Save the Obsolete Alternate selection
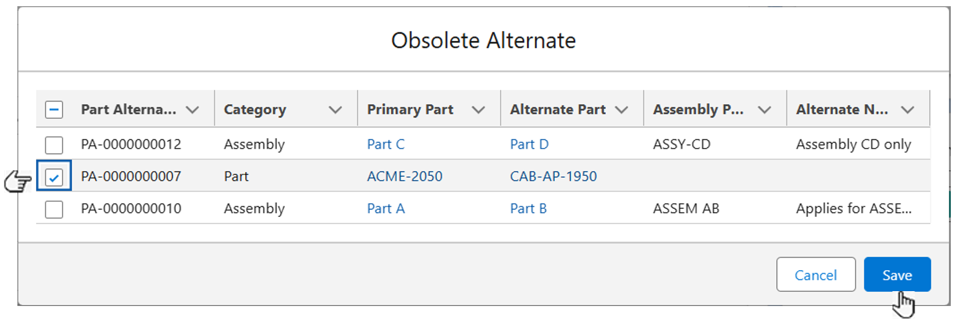957x319 pixels. [x=897, y=275]
